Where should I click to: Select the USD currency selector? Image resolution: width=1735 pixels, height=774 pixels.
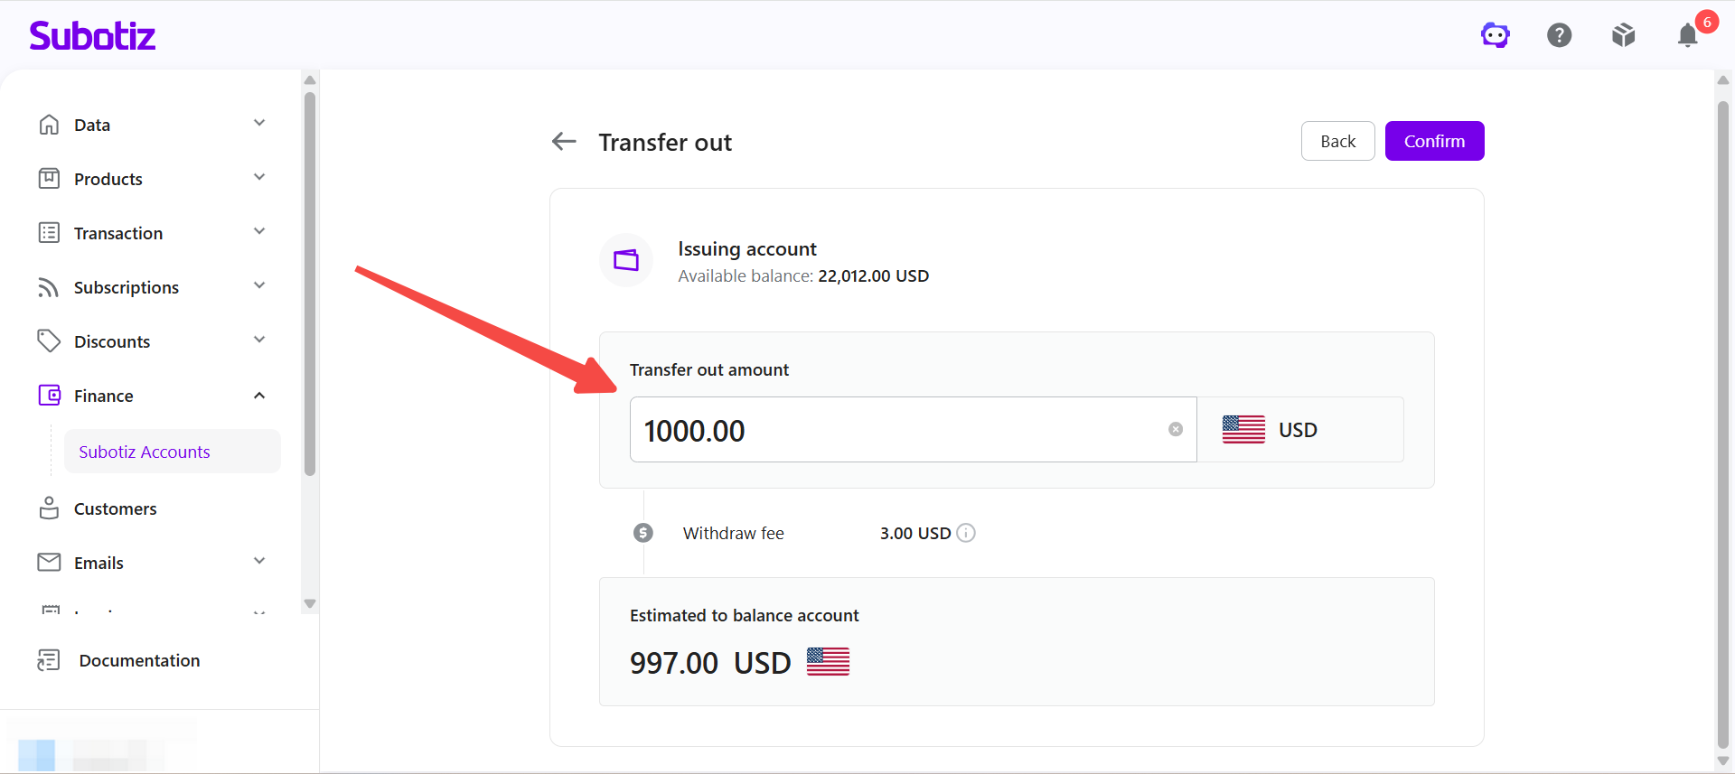click(x=1300, y=430)
